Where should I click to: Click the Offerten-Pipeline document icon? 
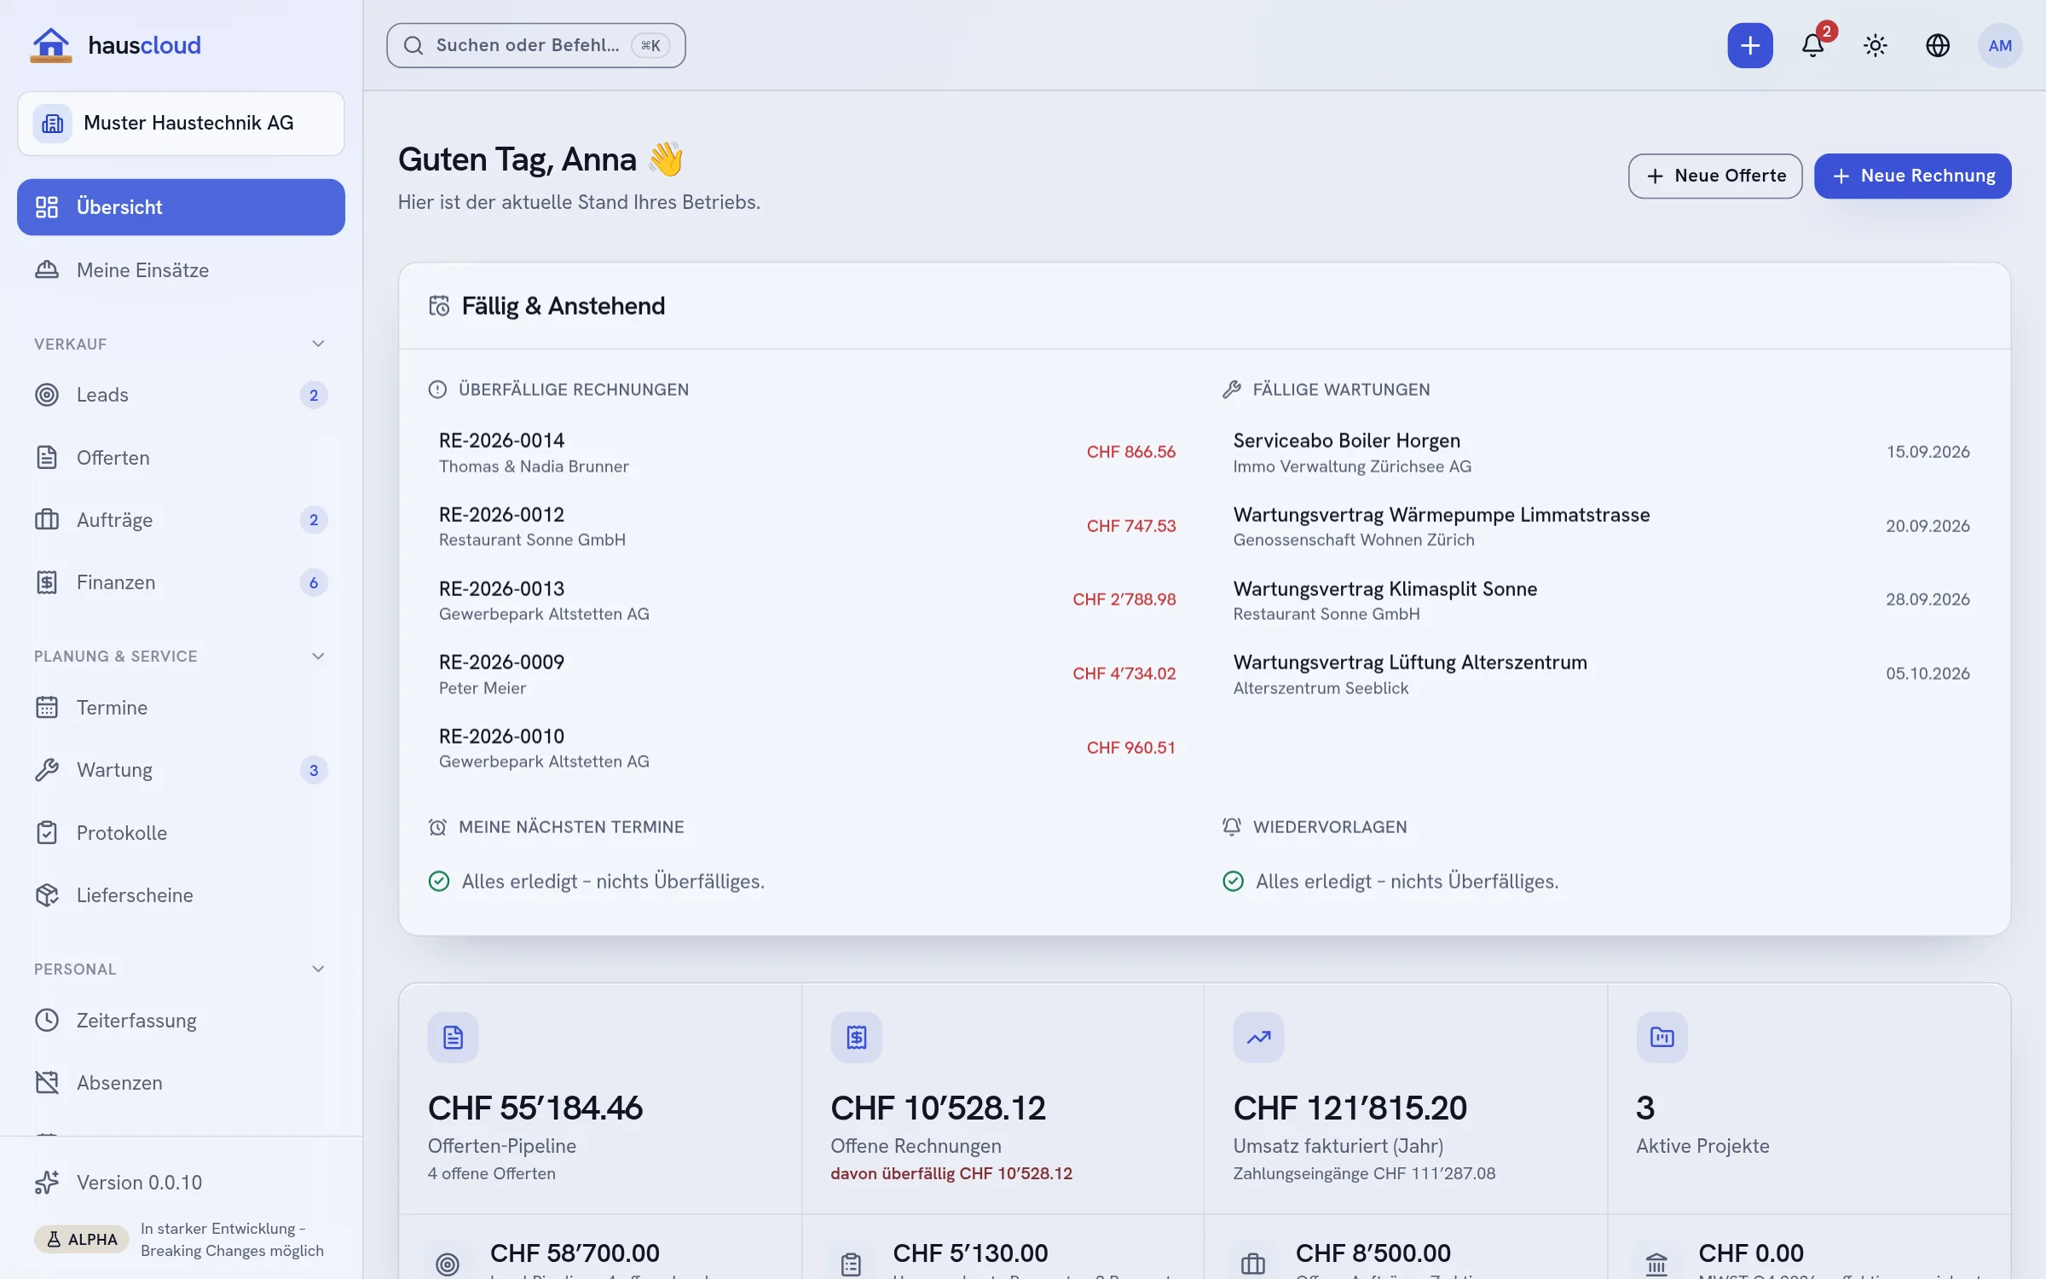(x=454, y=1037)
